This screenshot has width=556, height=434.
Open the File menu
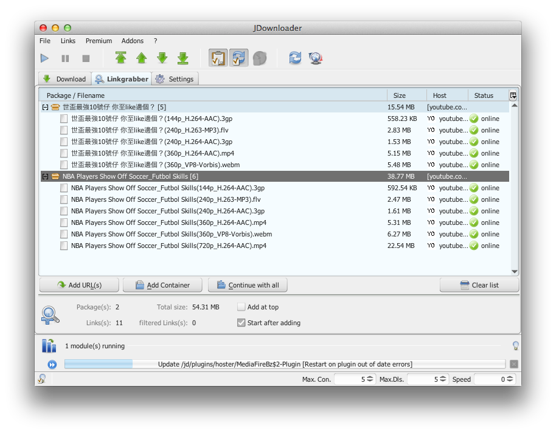(45, 41)
